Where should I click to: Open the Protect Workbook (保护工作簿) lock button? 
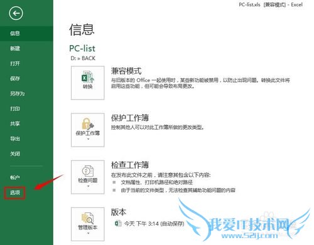tap(88, 130)
